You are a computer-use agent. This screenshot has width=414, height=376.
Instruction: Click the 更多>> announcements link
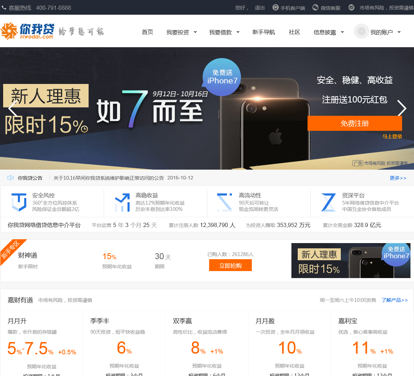[398, 178]
